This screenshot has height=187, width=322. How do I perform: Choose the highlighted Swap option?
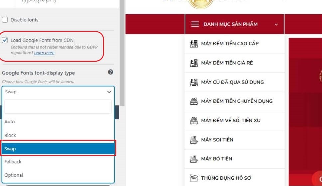[x=58, y=149]
